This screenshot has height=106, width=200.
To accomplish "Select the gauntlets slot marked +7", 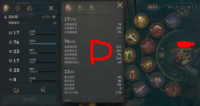I will tap(141, 89).
